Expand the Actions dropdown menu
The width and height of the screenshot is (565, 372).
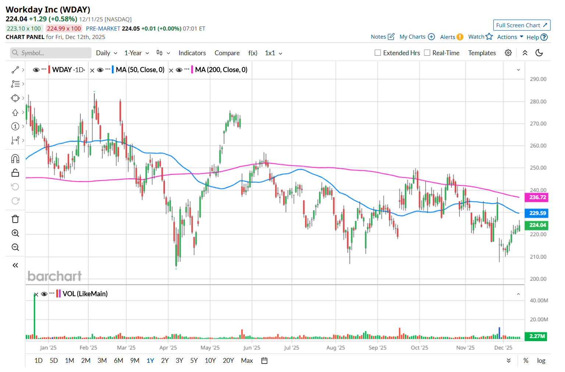tap(510, 37)
